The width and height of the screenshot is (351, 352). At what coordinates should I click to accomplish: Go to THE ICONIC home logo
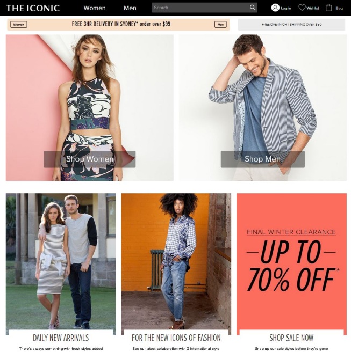click(33, 8)
